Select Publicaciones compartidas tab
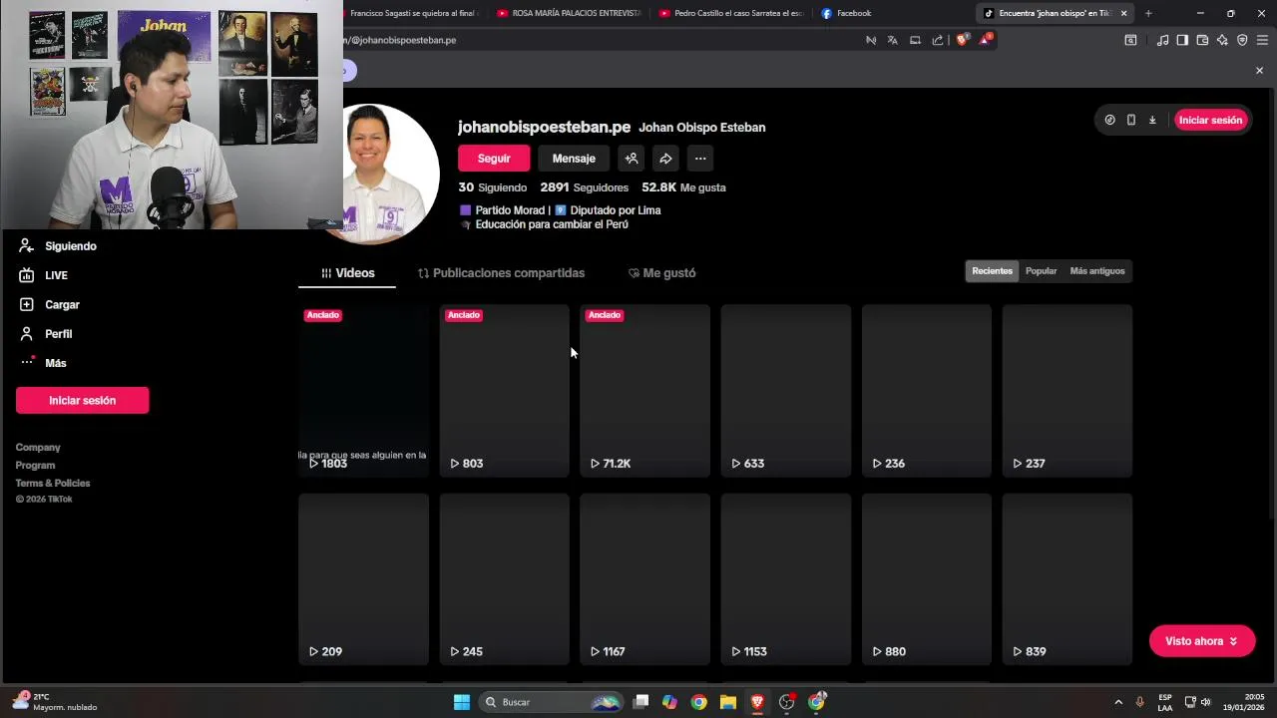This screenshot has height=718, width=1277. (501, 273)
